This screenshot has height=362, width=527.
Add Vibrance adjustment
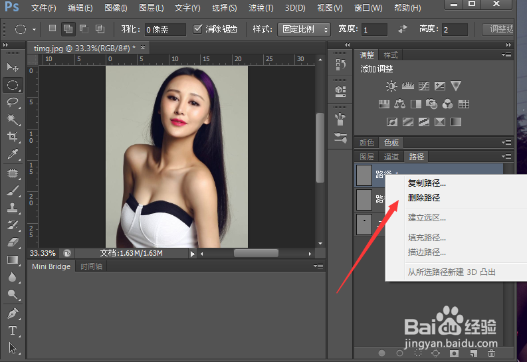456,86
